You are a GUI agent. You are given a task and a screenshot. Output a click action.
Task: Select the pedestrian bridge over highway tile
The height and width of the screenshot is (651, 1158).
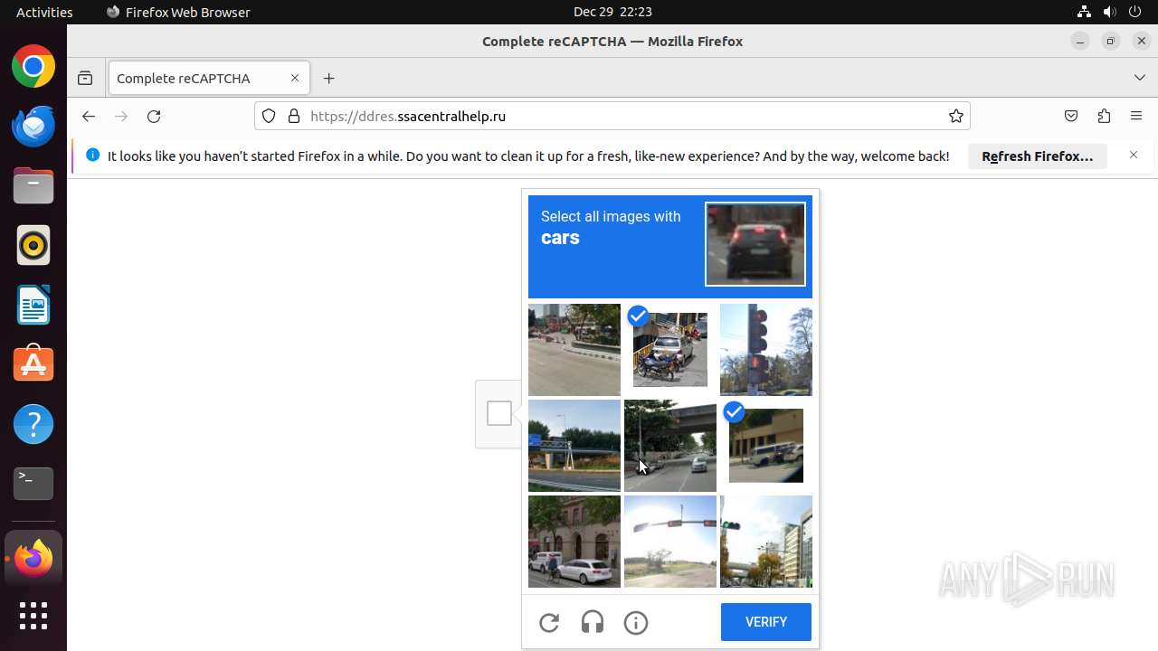click(574, 446)
